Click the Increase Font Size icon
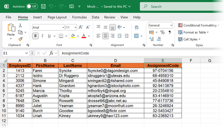The width and height of the screenshot is (224, 128). coord(81,27)
